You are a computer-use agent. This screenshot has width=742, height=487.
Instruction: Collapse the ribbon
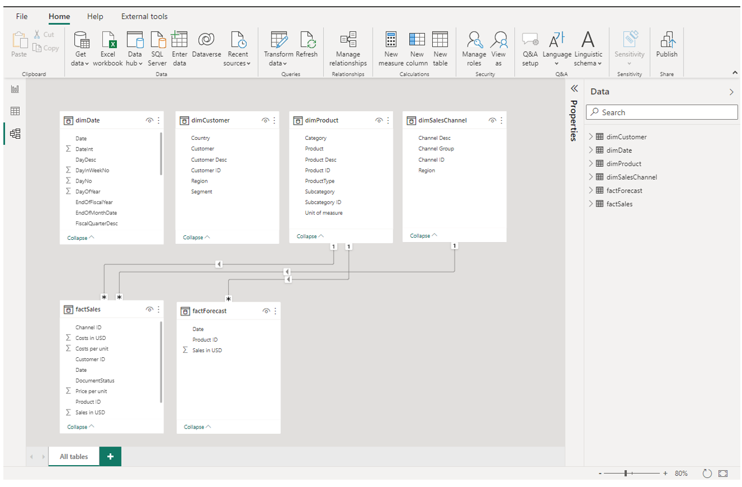click(735, 73)
